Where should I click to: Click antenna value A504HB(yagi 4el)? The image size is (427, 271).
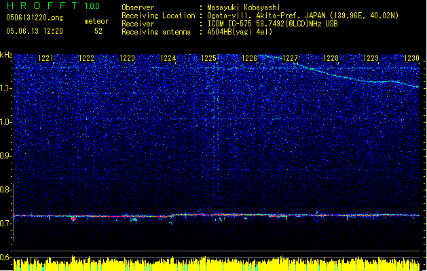[240, 32]
